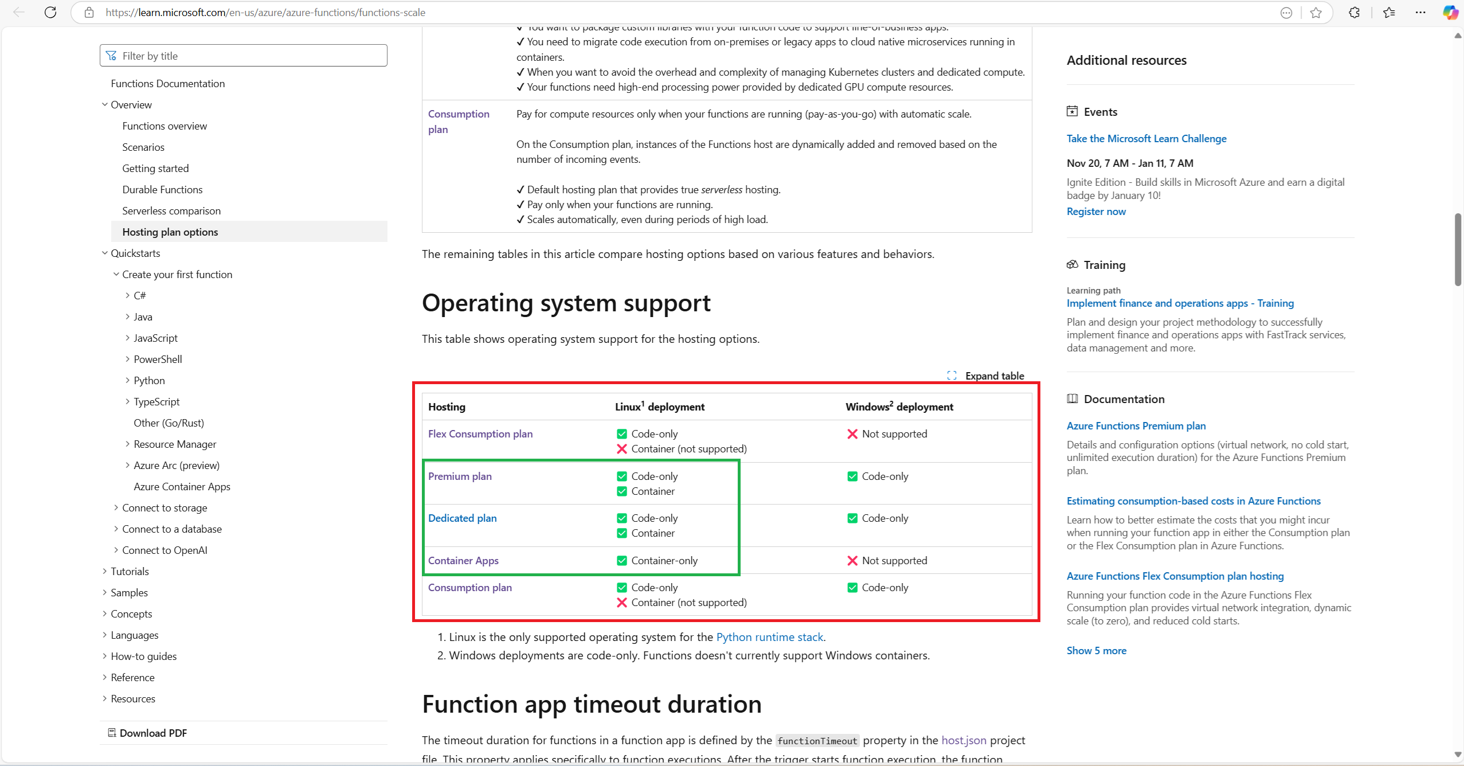Expand the TypeScript quickstart node

127,401
